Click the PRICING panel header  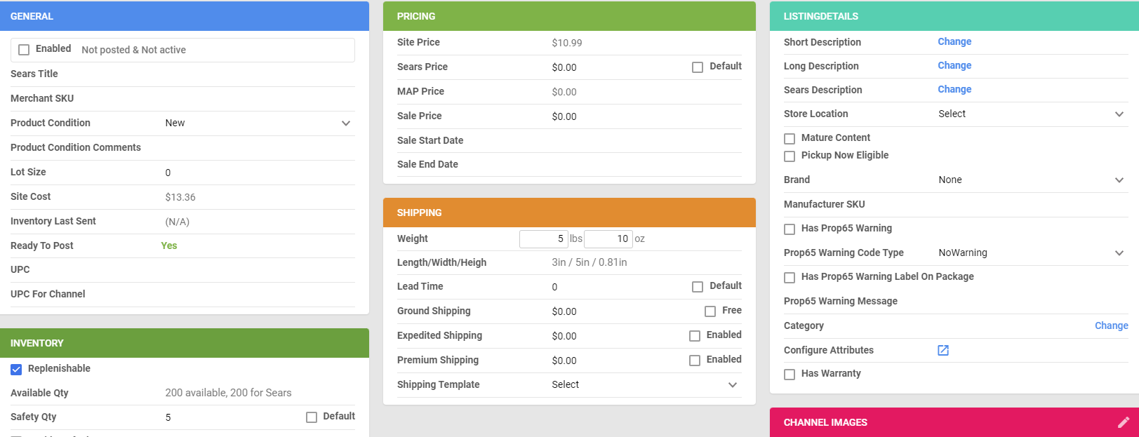[569, 16]
